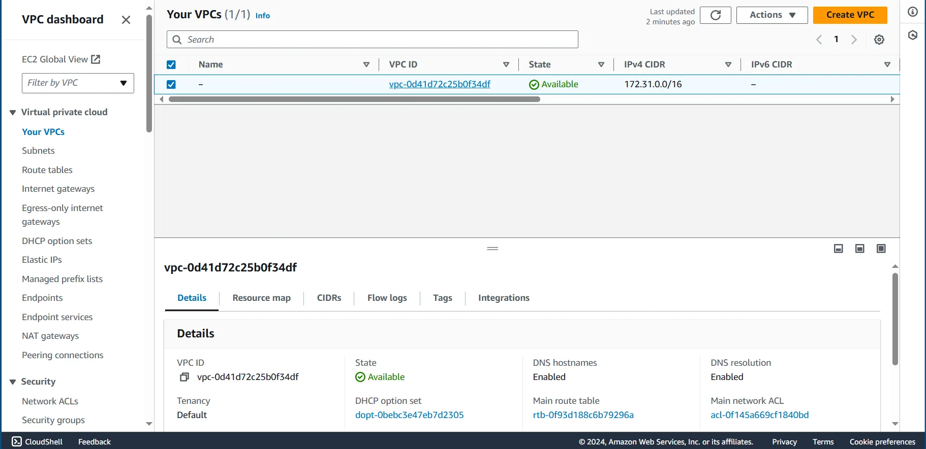This screenshot has width=926, height=449.
Task: Click Feedback in footer
Action: coord(95,442)
